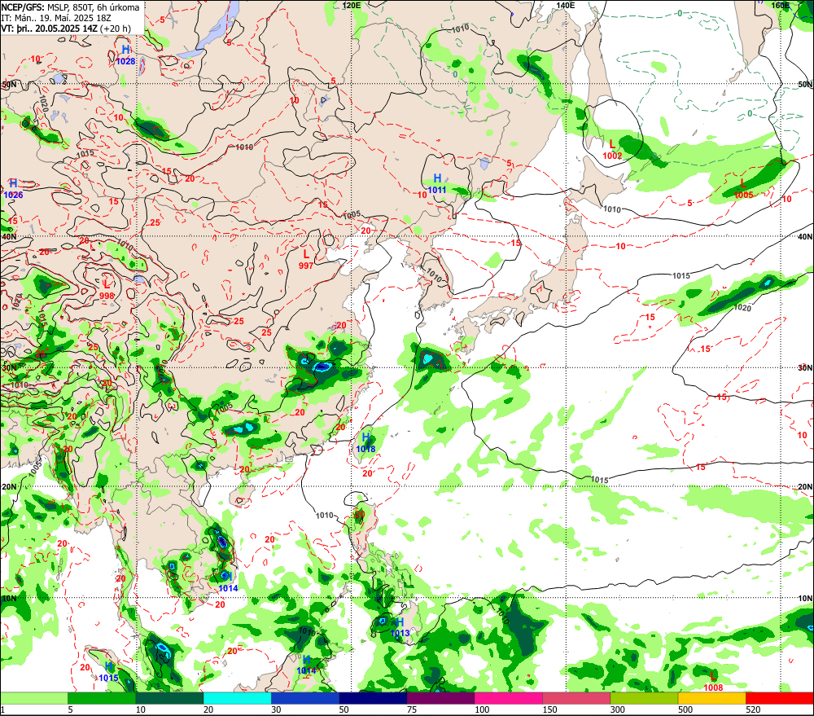This screenshot has width=814, height=716.
Task: Pick the rose 150–300 mm legend swatch
Action: (x=576, y=698)
